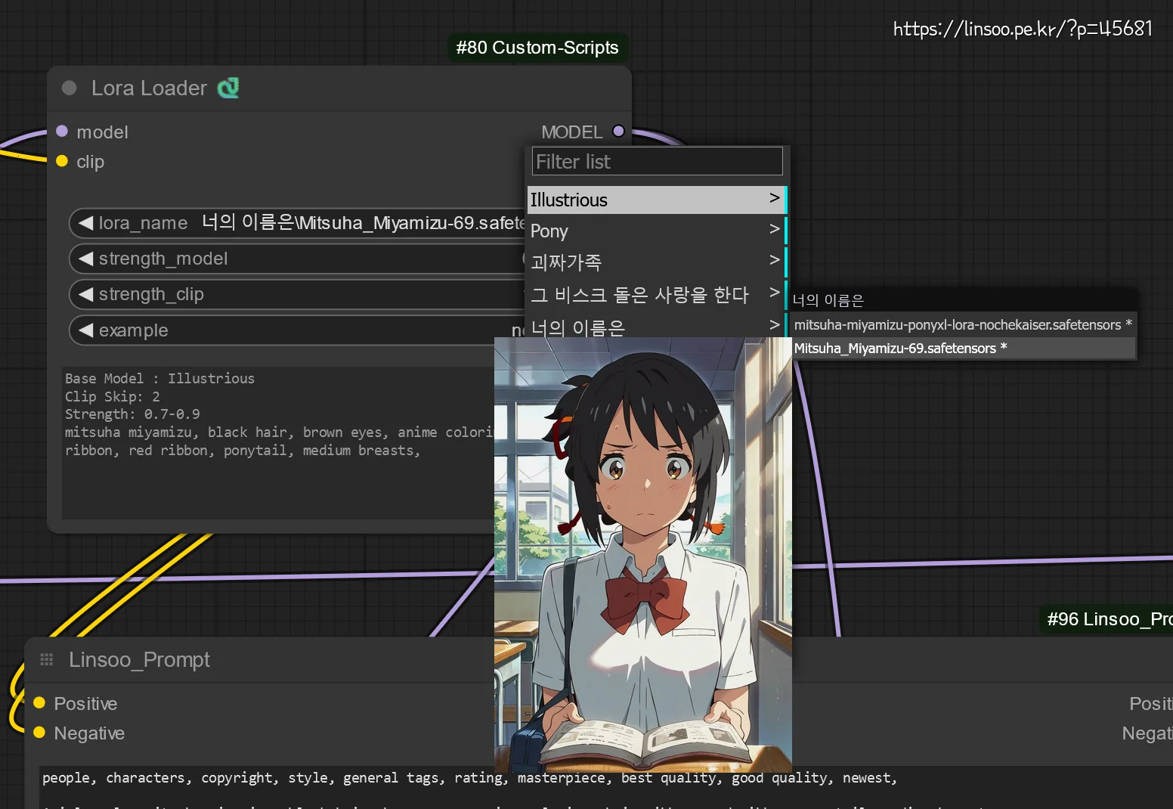Click the green swirl icon beside Lora Loader
Screen dimensions: 1173x809
pos(228,88)
